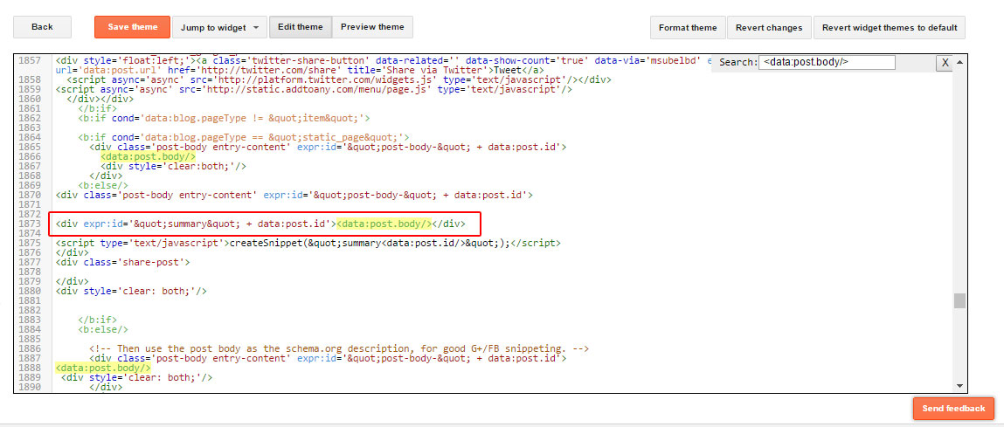The height and width of the screenshot is (427, 1004).
Task: Save the theme with Save theme button
Action: [x=133, y=28]
